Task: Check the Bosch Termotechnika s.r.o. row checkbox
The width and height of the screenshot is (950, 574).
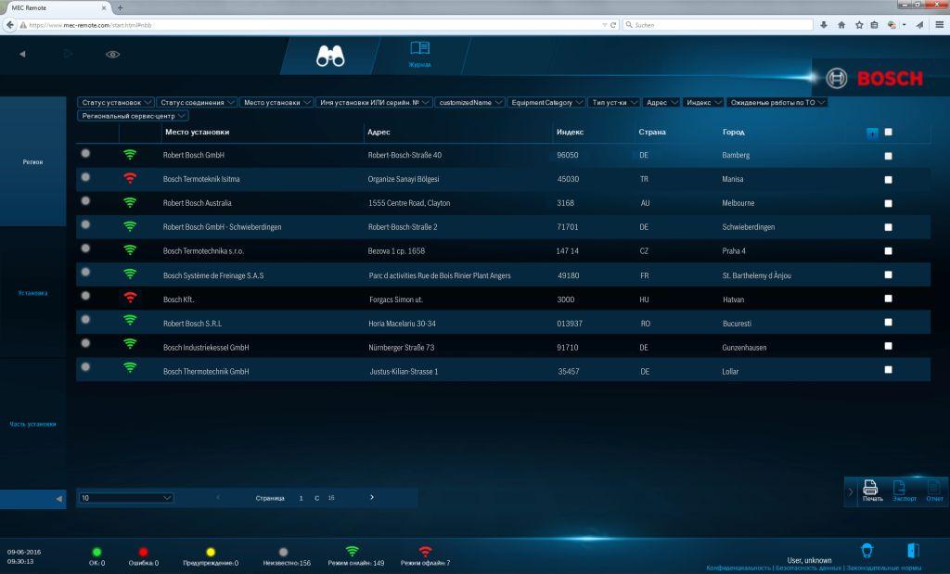Action: click(888, 250)
